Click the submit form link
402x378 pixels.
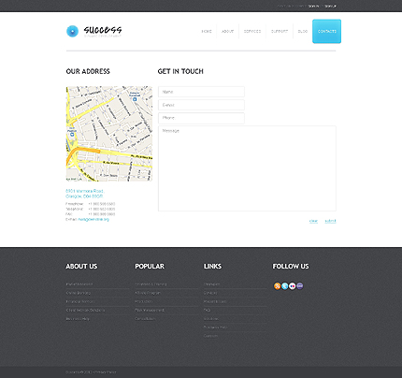pos(330,221)
